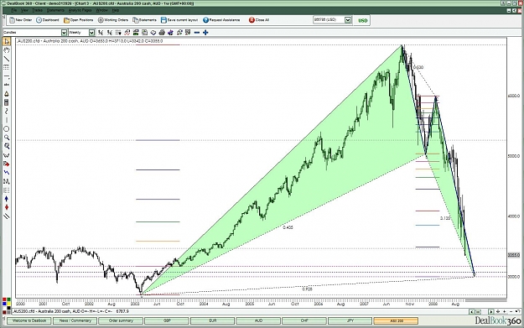Open Working Orders
Viewport: 524px width, 328px height.
(x=113, y=20)
